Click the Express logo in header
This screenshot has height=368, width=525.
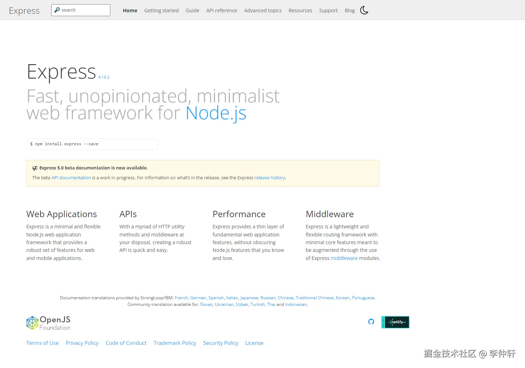pyautogui.click(x=24, y=11)
